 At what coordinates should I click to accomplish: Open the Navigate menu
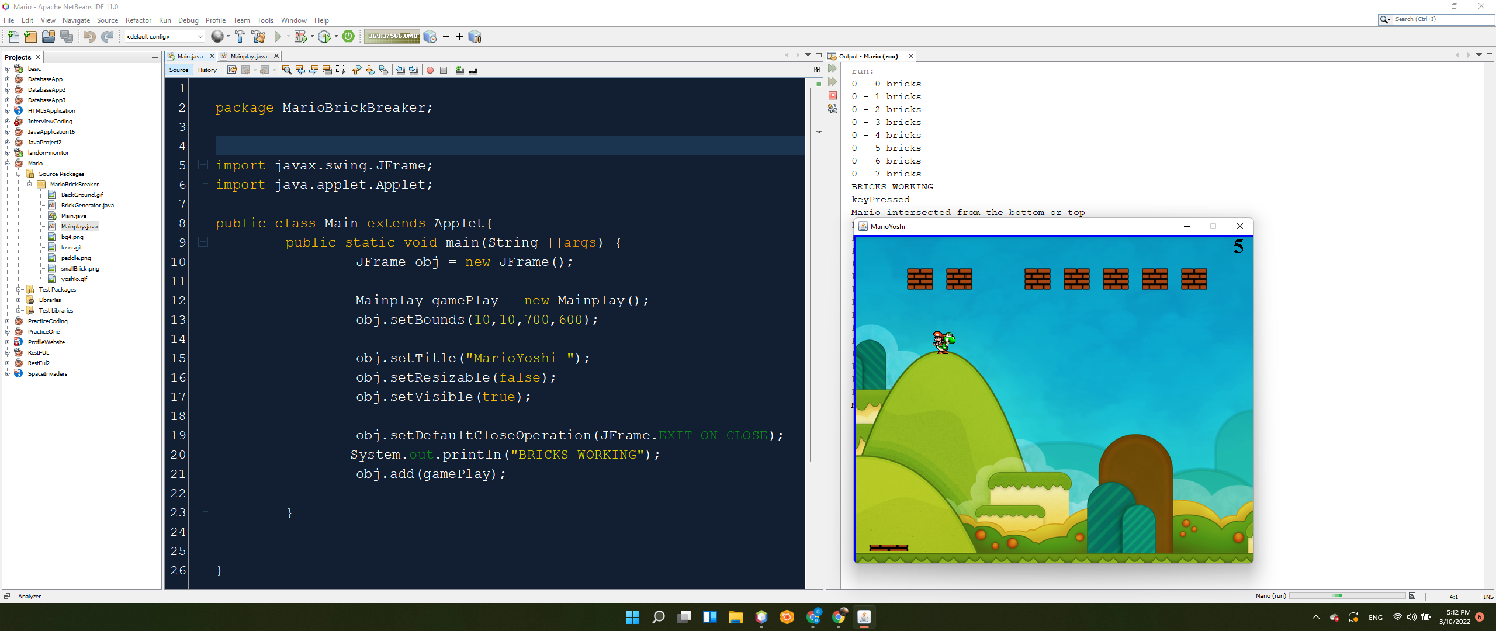77,20
